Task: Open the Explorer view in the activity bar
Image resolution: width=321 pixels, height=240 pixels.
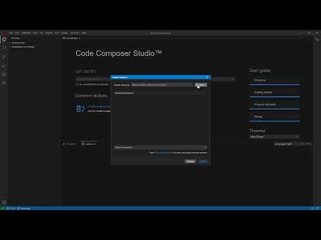Action: pos(4,39)
